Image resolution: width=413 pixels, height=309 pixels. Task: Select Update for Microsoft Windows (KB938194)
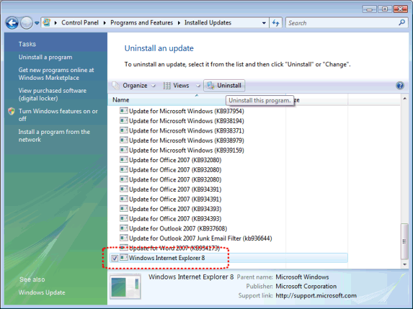coord(182,121)
